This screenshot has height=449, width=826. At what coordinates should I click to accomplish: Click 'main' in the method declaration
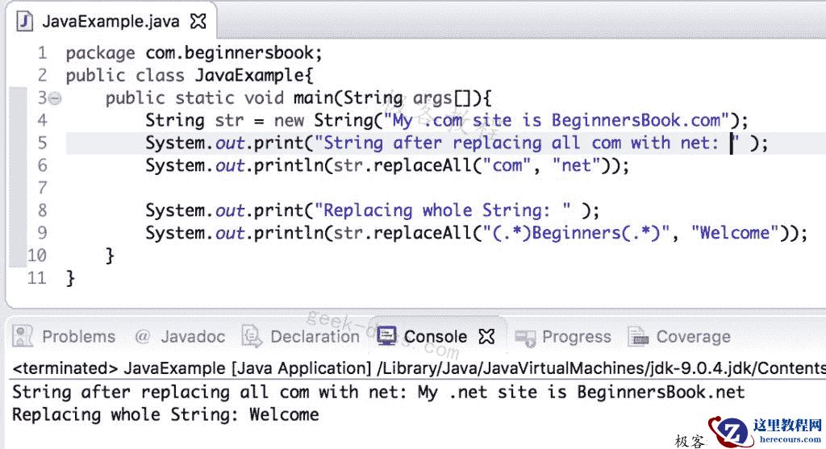point(313,98)
